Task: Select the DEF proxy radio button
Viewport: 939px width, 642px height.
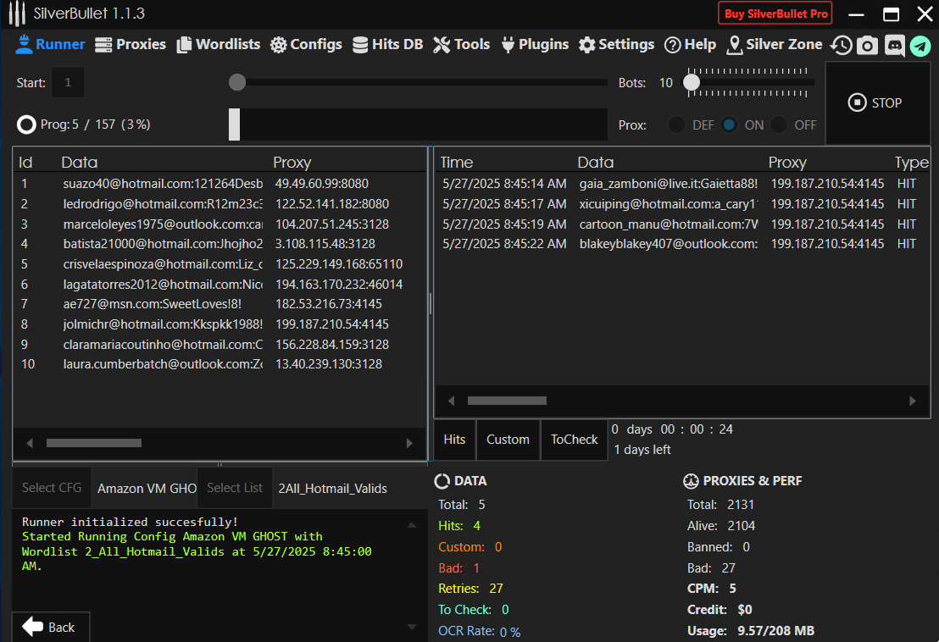Action: [x=676, y=125]
